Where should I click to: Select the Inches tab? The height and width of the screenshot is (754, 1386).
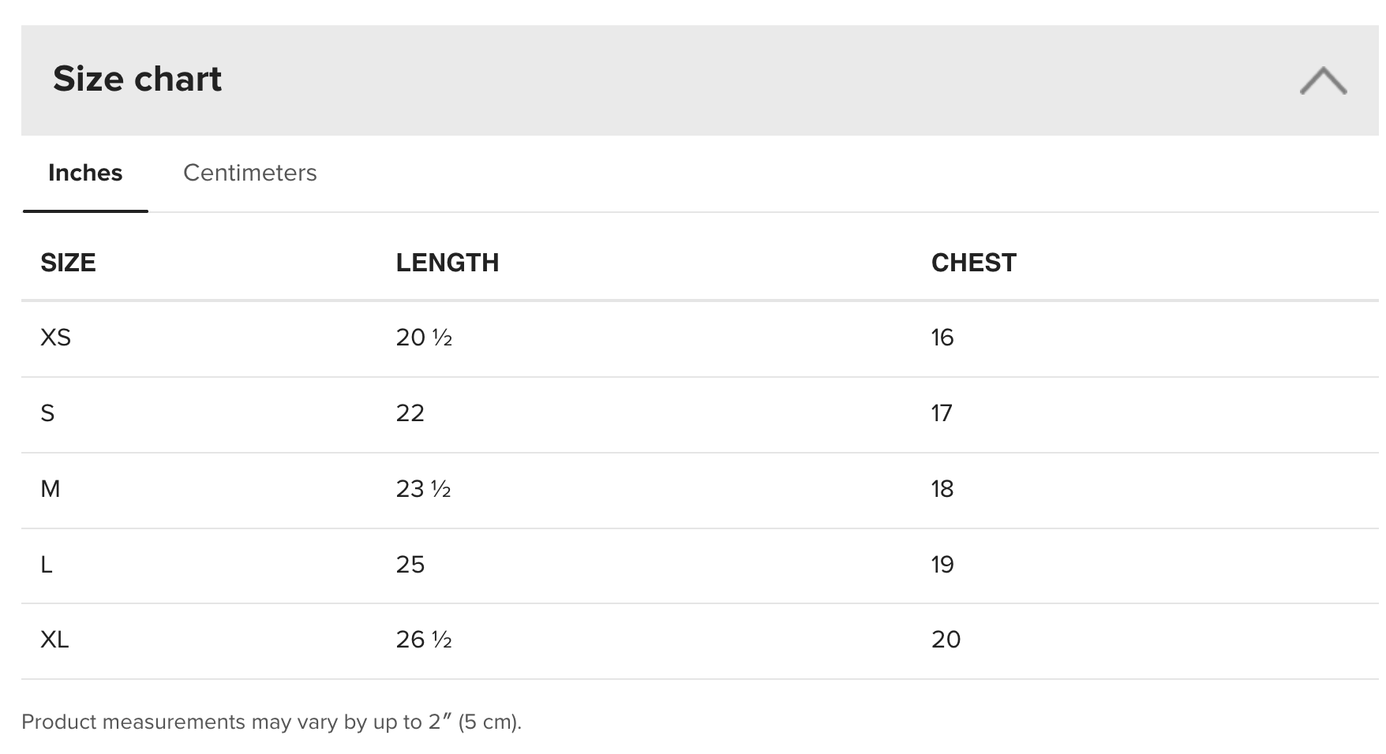(85, 173)
